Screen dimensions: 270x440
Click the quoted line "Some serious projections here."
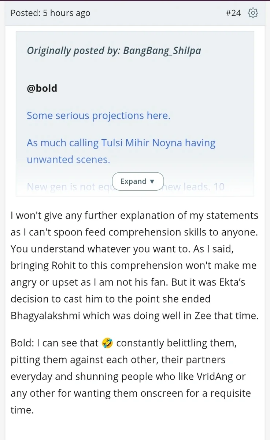(x=99, y=116)
